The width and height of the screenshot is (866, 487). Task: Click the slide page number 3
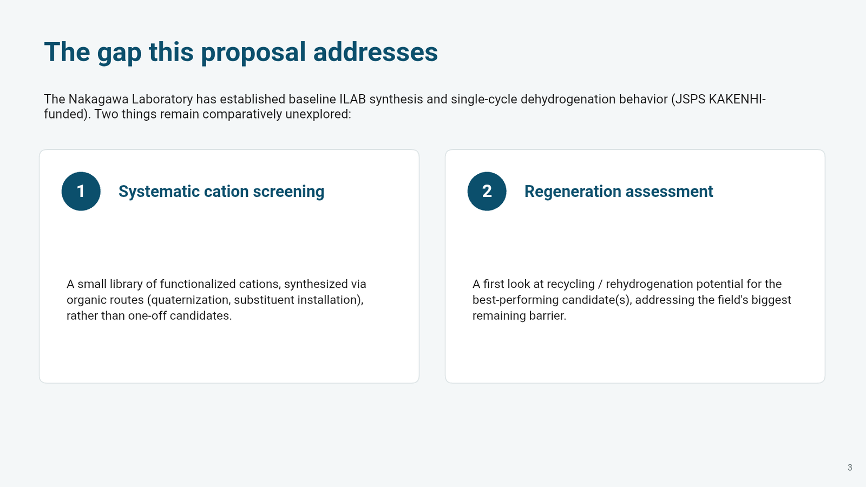point(850,468)
